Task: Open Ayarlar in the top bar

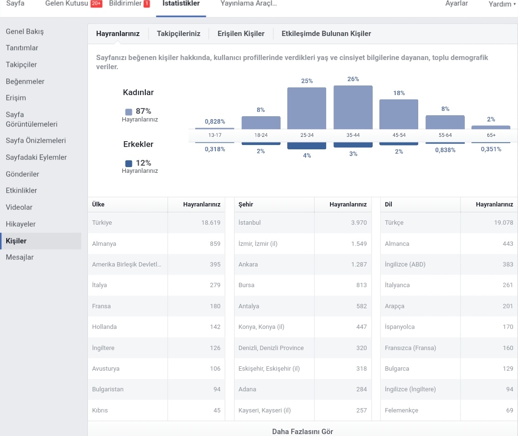Action: tap(456, 4)
